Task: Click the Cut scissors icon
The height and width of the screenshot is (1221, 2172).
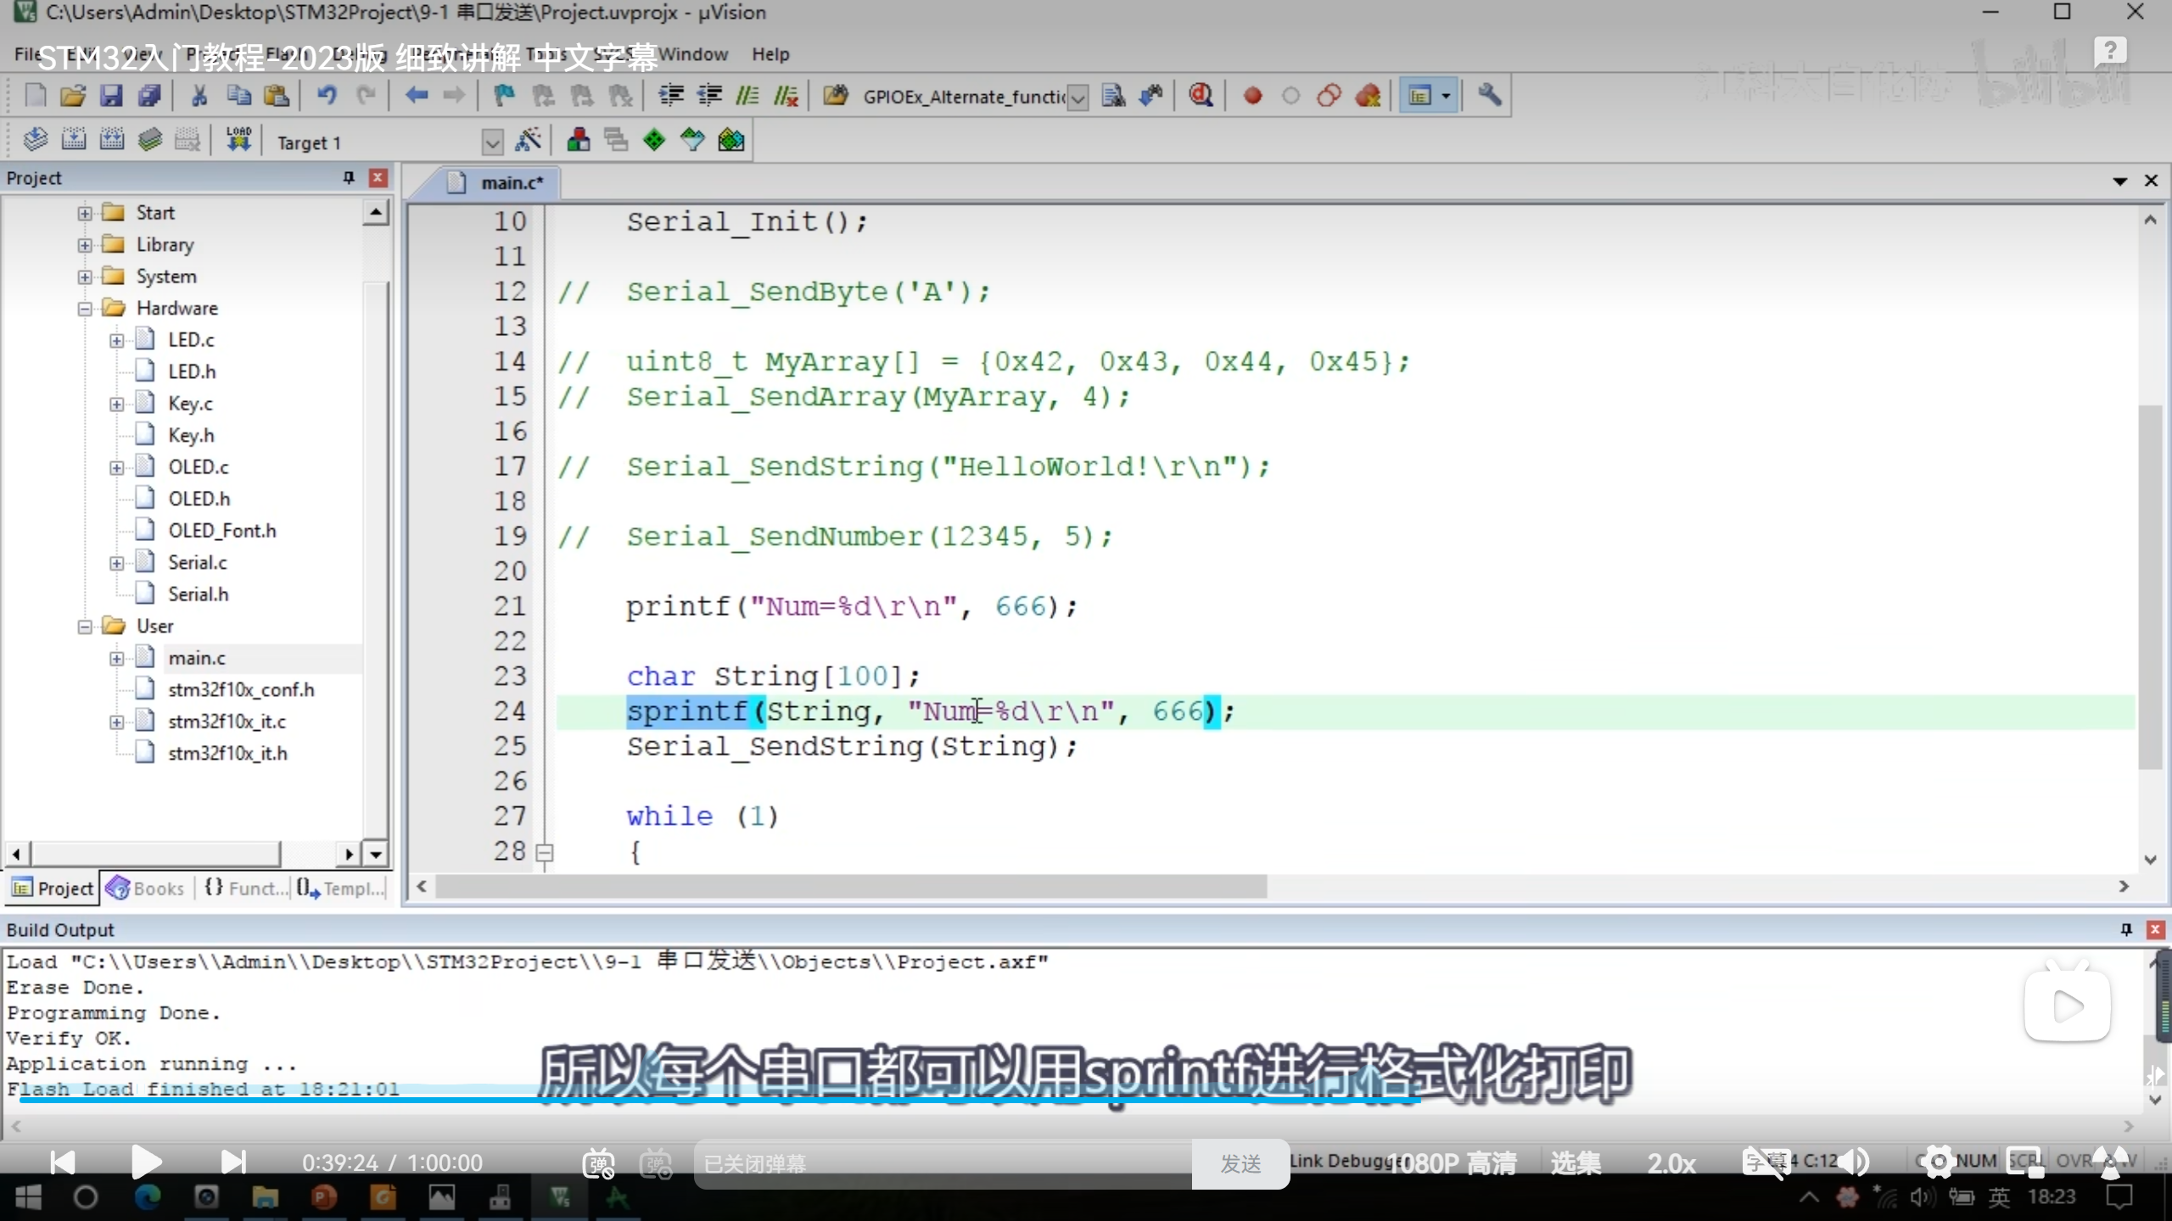Action: [x=199, y=96]
